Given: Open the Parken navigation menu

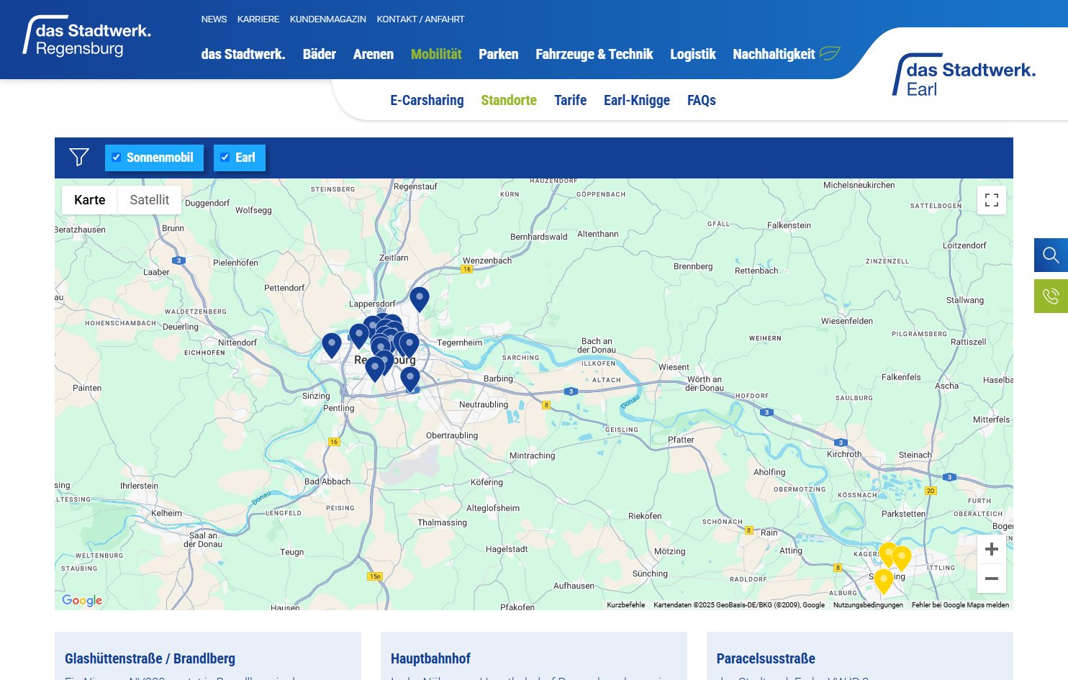Looking at the screenshot, I should tap(498, 54).
